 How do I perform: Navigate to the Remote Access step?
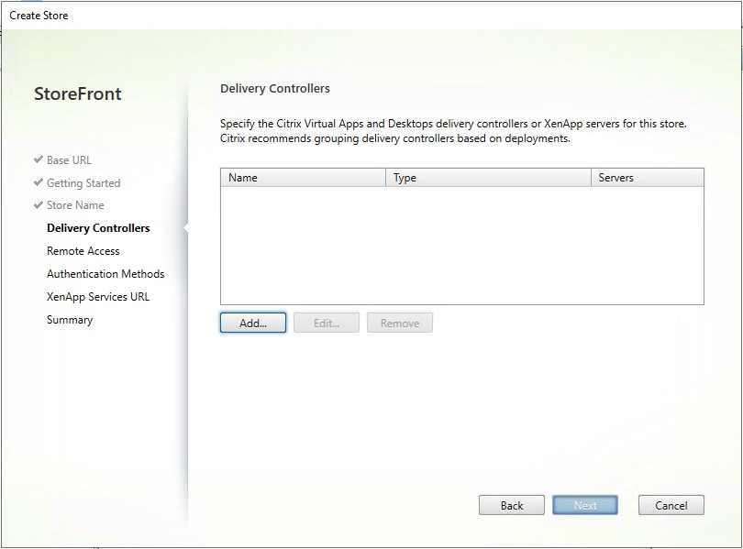click(x=83, y=250)
